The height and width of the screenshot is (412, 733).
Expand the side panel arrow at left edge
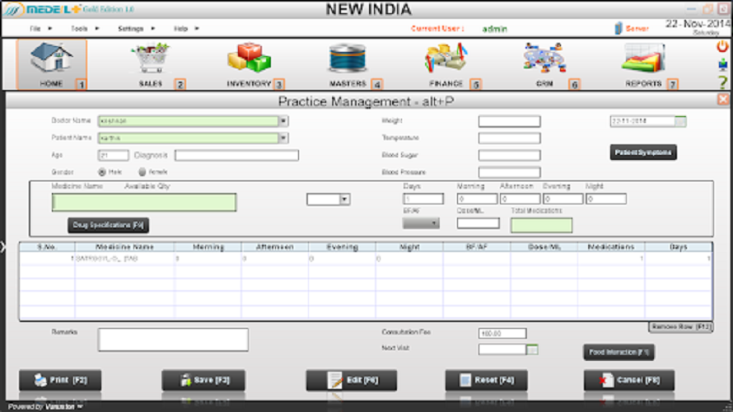pos(3,246)
